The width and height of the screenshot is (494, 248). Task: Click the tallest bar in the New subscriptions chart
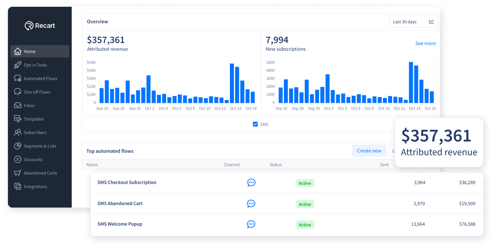coord(411,82)
